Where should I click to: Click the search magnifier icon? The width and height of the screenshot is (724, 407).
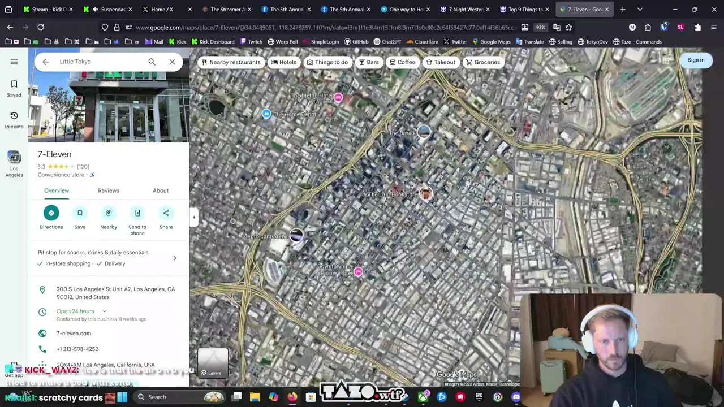pyautogui.click(x=152, y=62)
